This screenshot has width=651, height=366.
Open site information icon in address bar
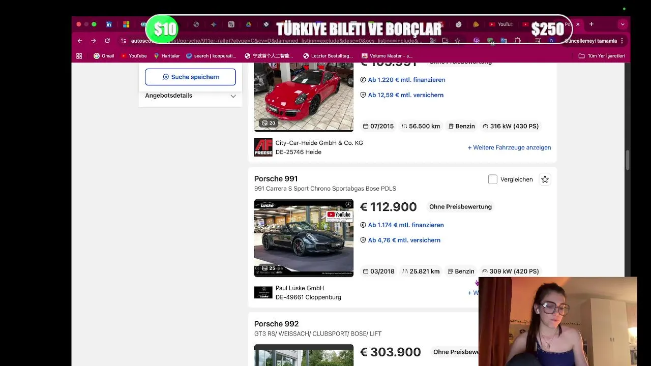tap(124, 41)
